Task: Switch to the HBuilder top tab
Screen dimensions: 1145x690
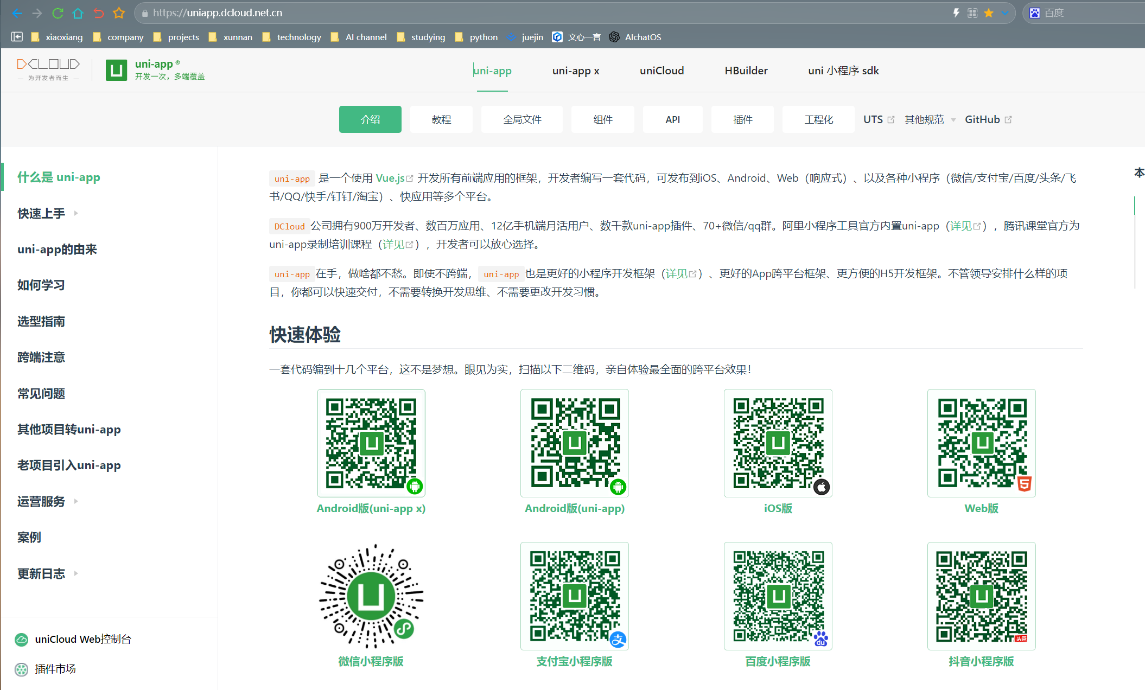Action: point(746,71)
